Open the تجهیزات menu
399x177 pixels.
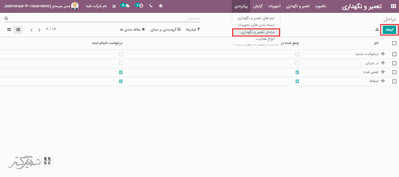274,6
